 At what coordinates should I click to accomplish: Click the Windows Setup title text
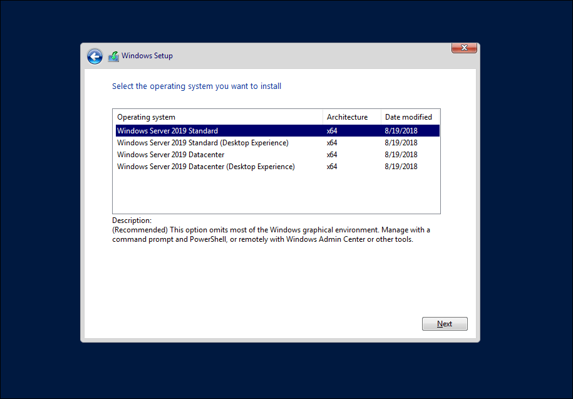(147, 56)
